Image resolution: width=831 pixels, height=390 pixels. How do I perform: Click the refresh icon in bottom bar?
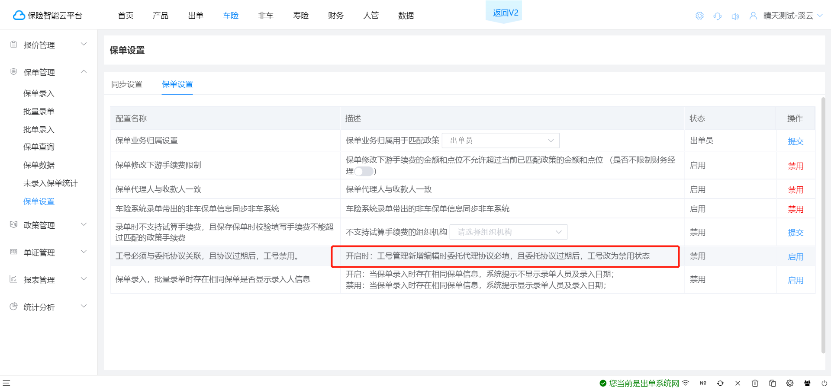tap(720, 383)
